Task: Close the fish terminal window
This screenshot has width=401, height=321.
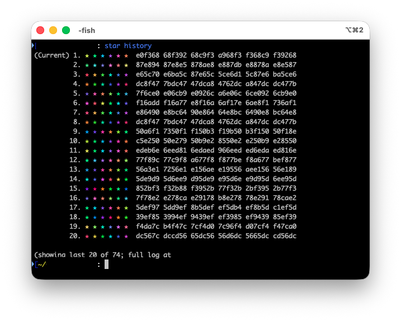Action: 40,30
